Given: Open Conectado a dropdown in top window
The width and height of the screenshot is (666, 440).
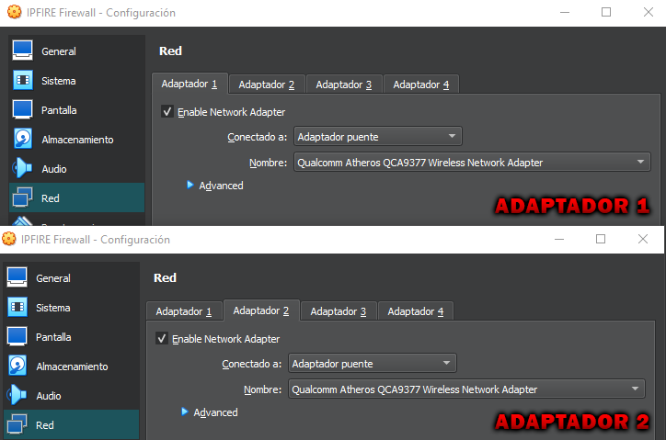Looking at the screenshot, I should coord(377,137).
